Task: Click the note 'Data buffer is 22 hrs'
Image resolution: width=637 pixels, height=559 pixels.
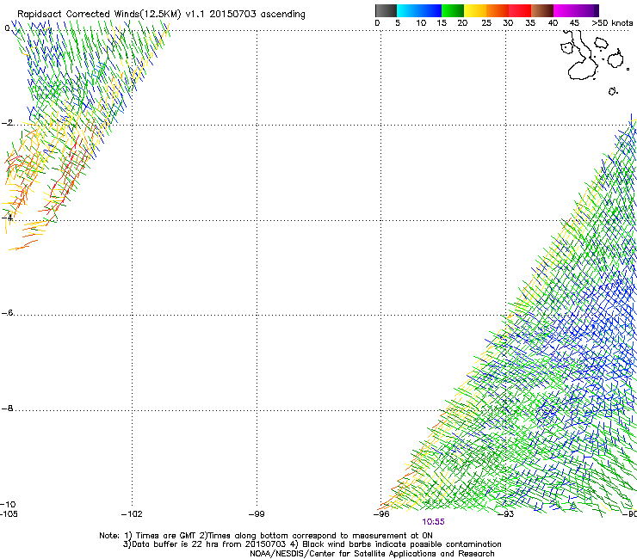Action: click(176, 544)
